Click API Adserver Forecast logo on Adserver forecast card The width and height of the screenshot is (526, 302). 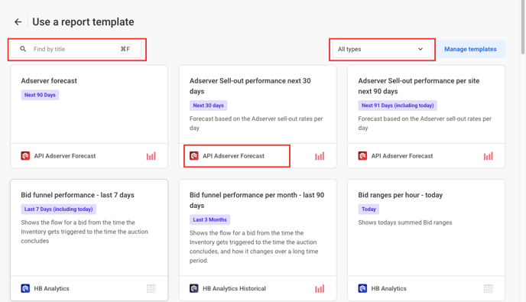25,156
